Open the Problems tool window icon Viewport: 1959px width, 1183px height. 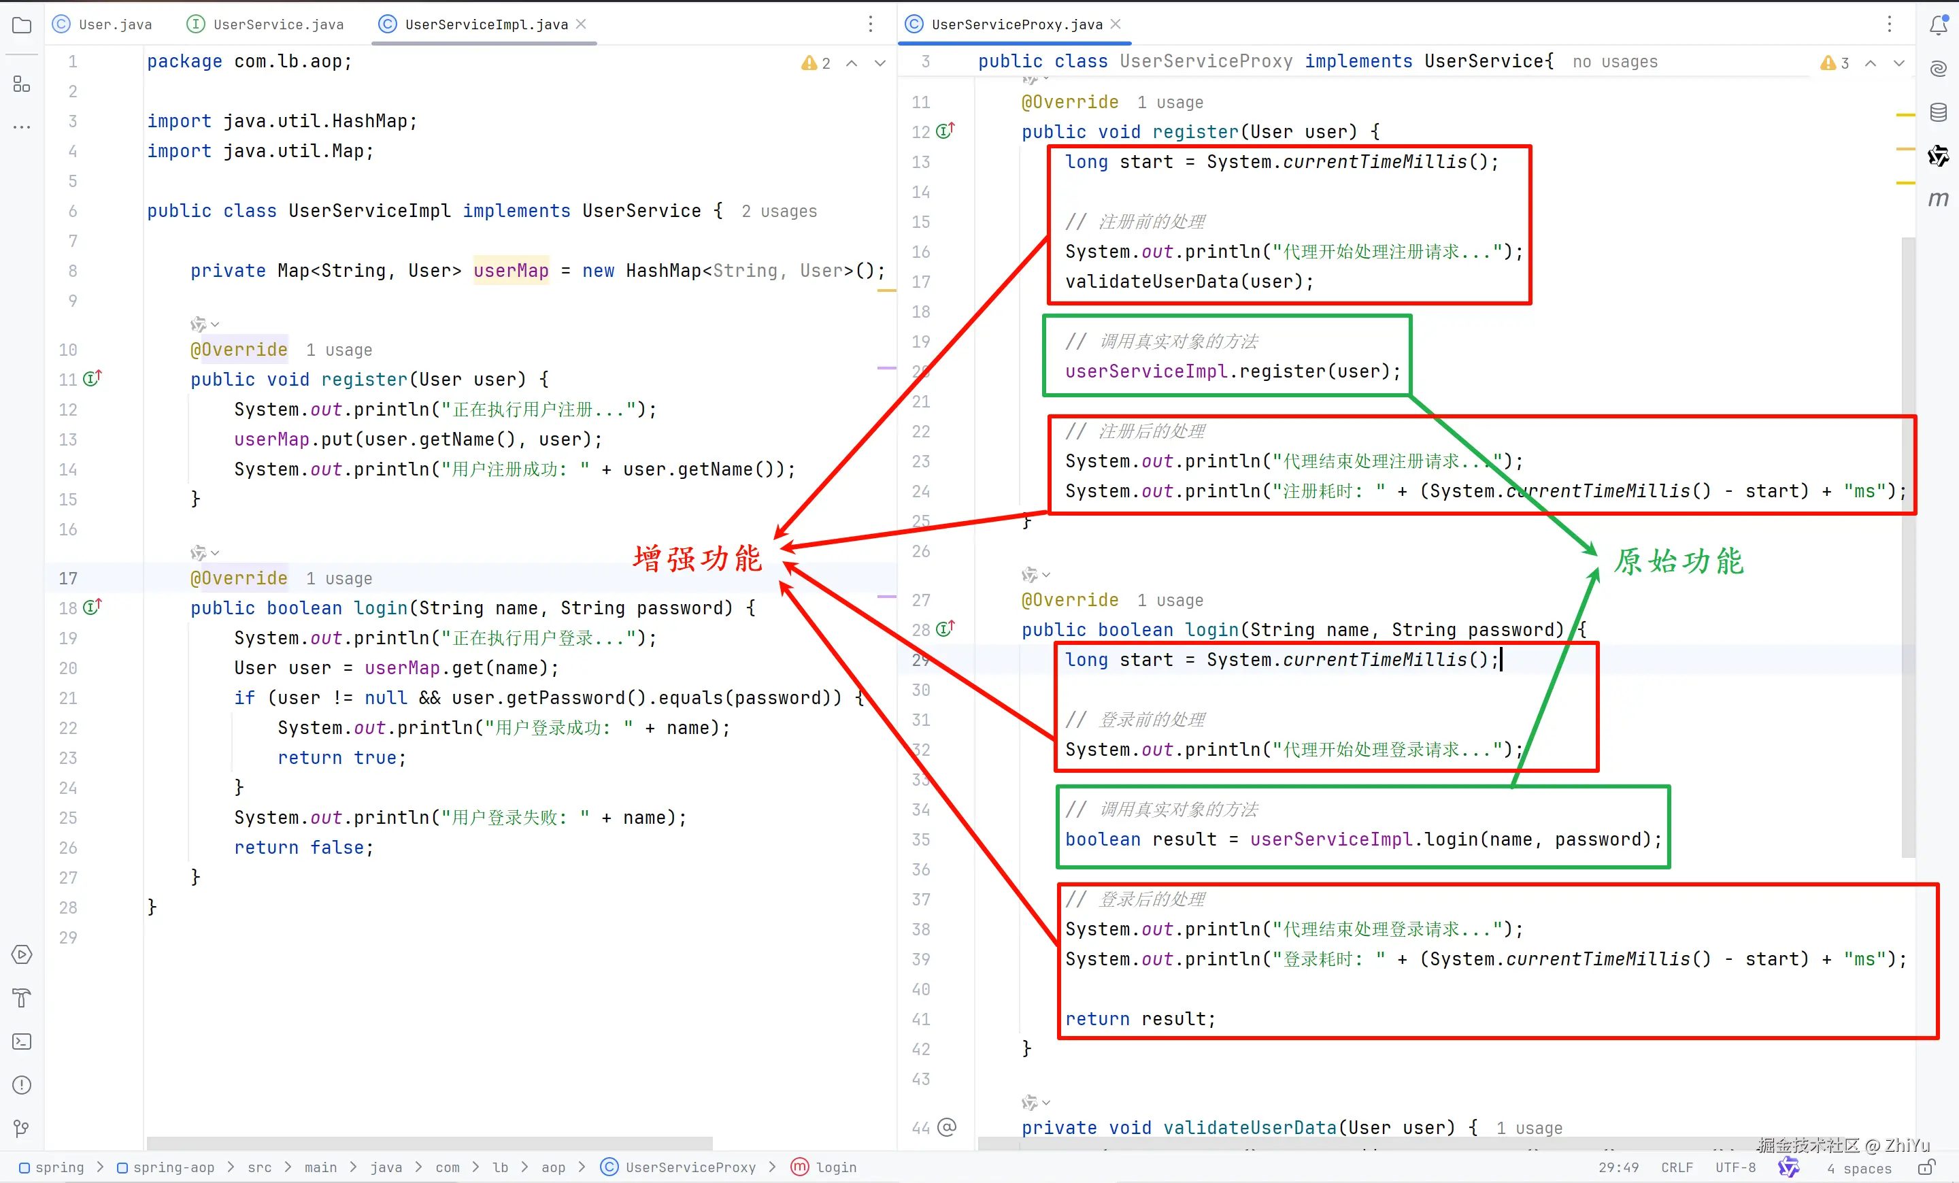[x=22, y=1085]
